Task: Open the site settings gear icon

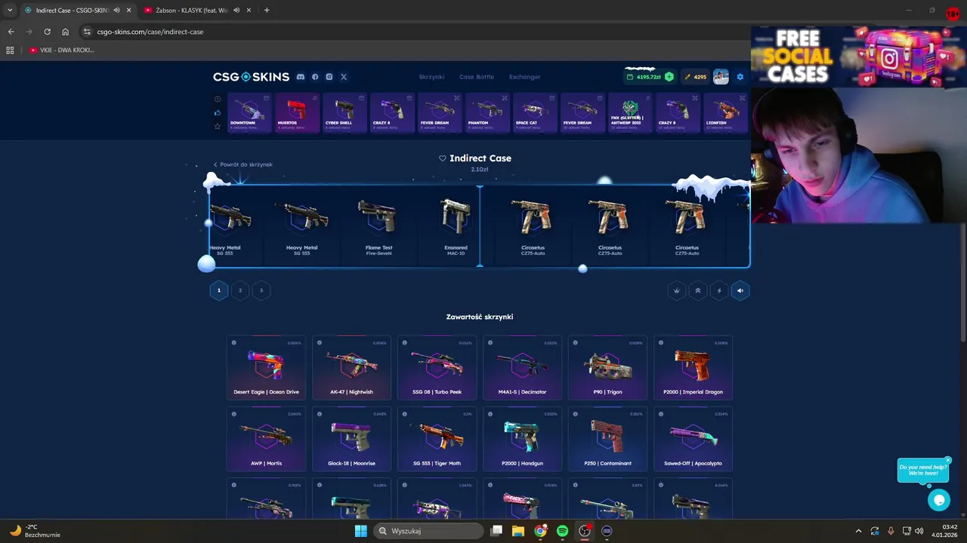Action: (x=740, y=77)
